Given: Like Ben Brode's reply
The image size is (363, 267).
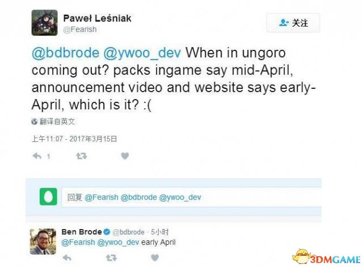Looking at the screenshot, I should click(155, 257).
